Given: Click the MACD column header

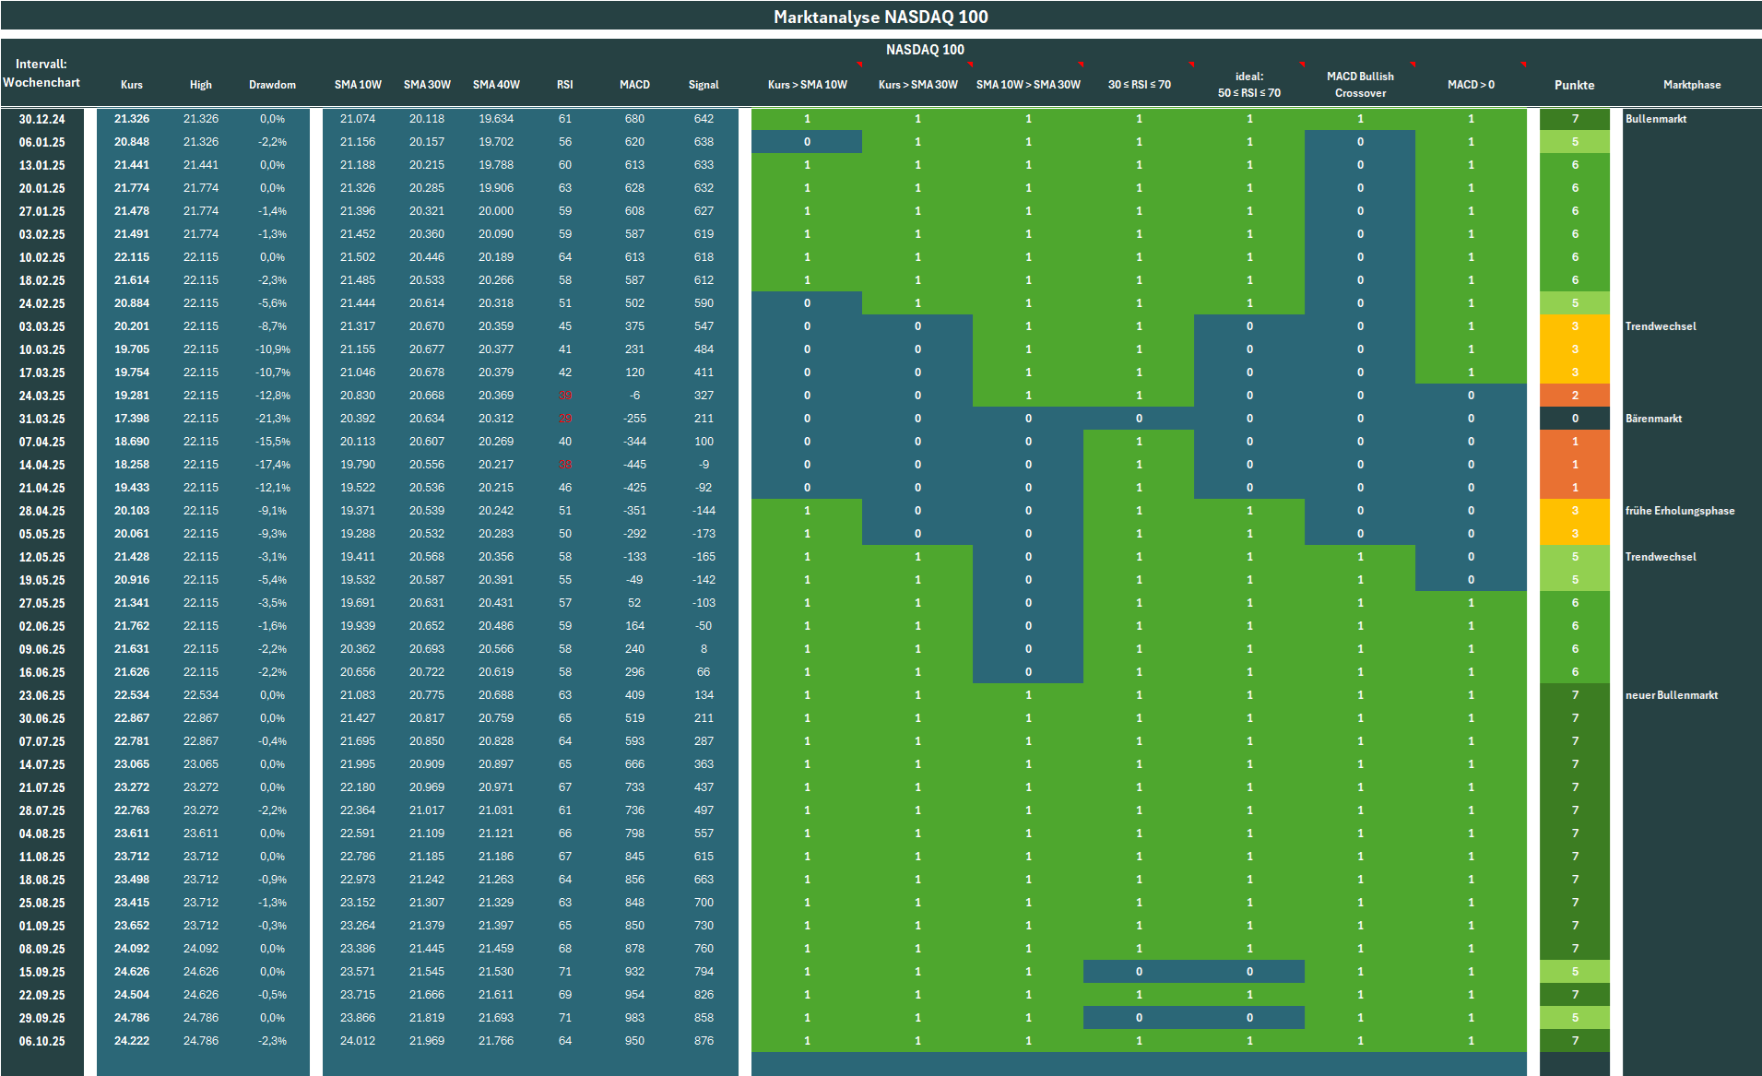Looking at the screenshot, I should pyautogui.click(x=634, y=85).
